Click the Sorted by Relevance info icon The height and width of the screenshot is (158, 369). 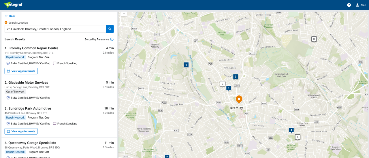112,39
